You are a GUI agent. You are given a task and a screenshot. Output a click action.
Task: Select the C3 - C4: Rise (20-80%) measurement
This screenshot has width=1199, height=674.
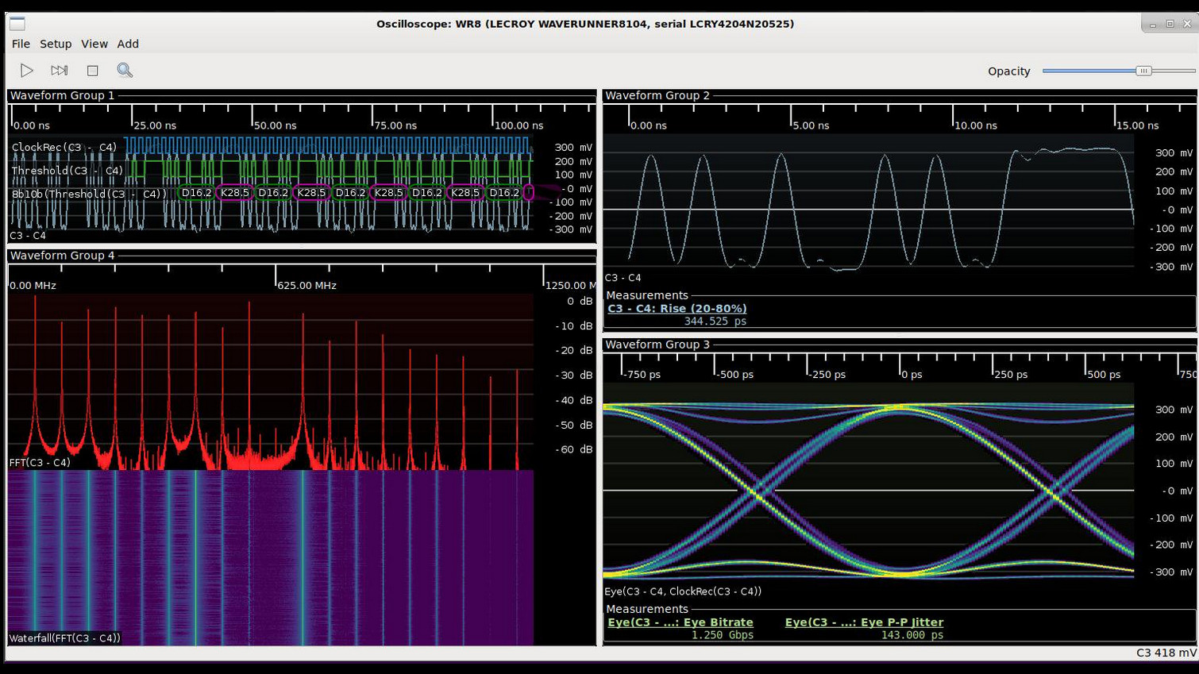point(677,309)
